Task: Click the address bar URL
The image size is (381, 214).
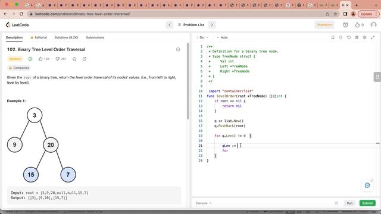Action: coord(82,14)
